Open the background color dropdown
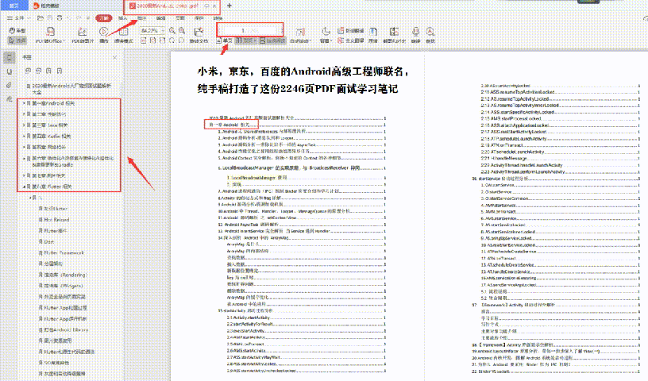Screen dimensions: 648x381 [x=326, y=35]
